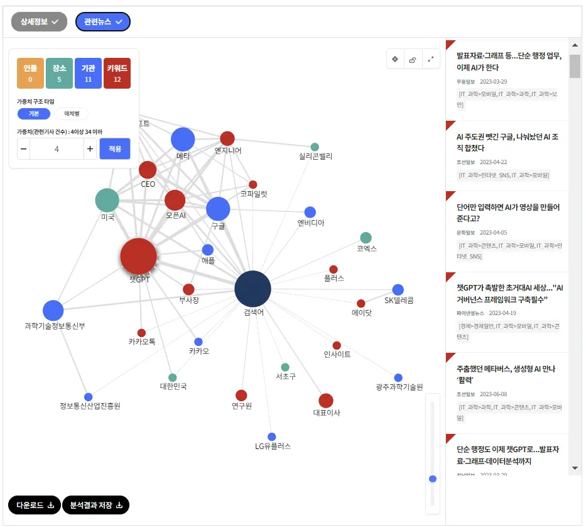
Task: Select the 기본 weight structure option
Action: (x=34, y=113)
